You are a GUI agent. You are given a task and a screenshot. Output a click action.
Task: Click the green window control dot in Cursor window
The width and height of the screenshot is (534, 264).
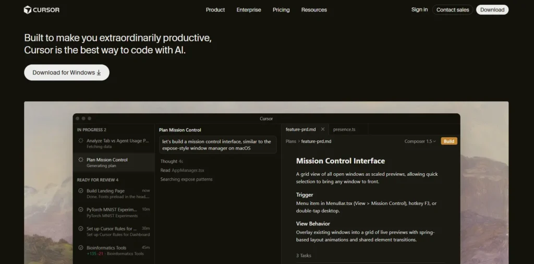(89, 118)
